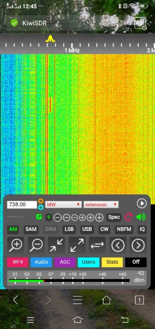
Task: Enable CW mode
Action: coord(104,229)
